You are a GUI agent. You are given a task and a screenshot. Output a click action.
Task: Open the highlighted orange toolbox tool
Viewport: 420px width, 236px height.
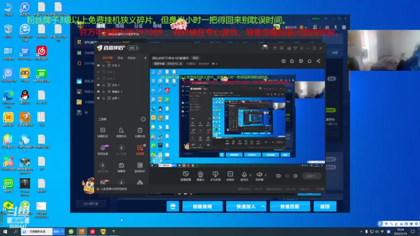point(140,150)
